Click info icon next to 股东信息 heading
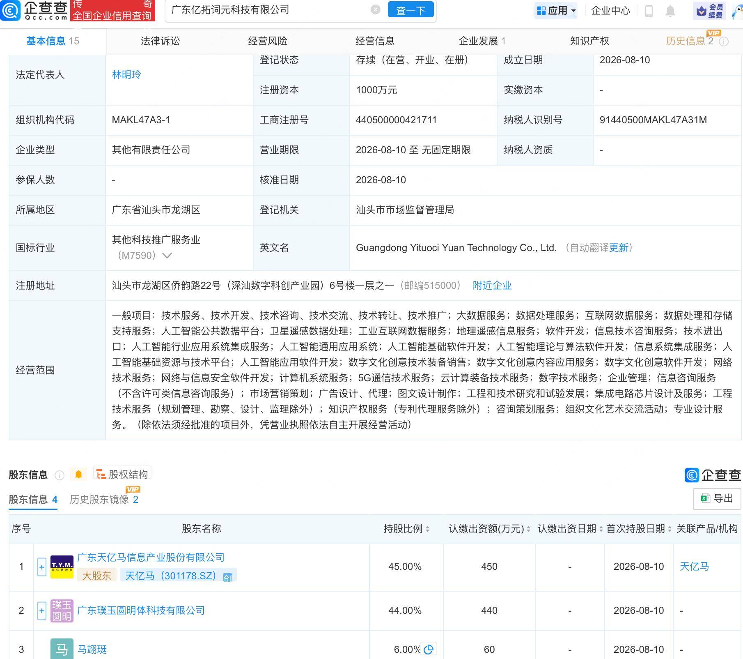743x659 pixels. coord(60,475)
